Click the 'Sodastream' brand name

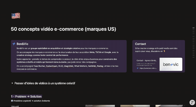tap(52, 66)
